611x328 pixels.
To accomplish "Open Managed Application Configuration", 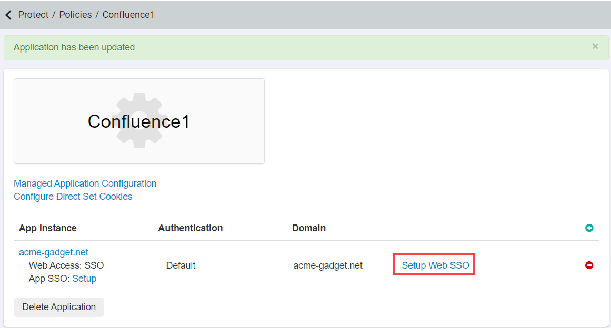I will pos(85,183).
